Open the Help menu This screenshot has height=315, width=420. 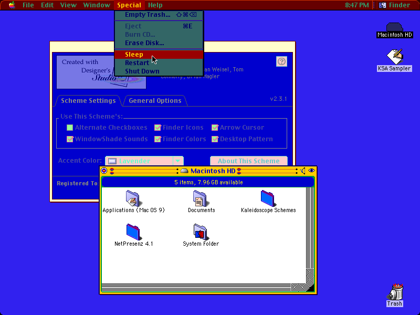(x=155, y=5)
